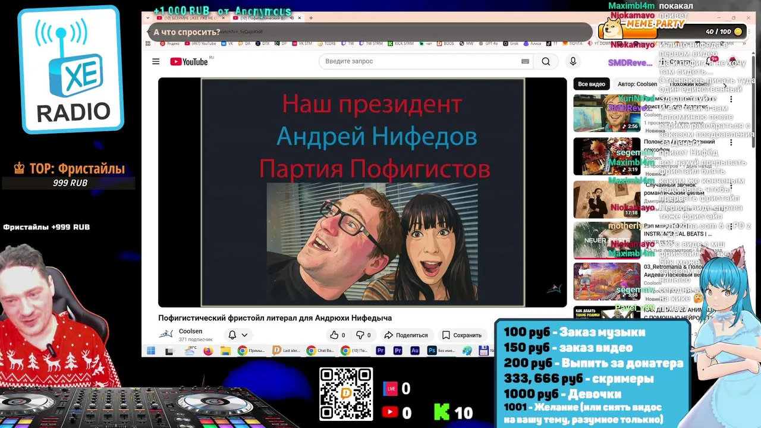Screen dimensions: 761x428
Task: Expand the bell notification dropdown
Action: click(x=238, y=335)
